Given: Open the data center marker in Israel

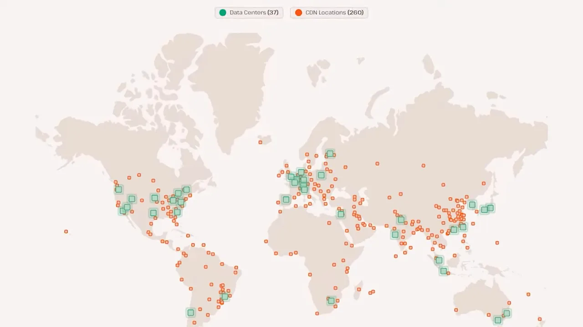Looking at the screenshot, I should click(341, 214).
